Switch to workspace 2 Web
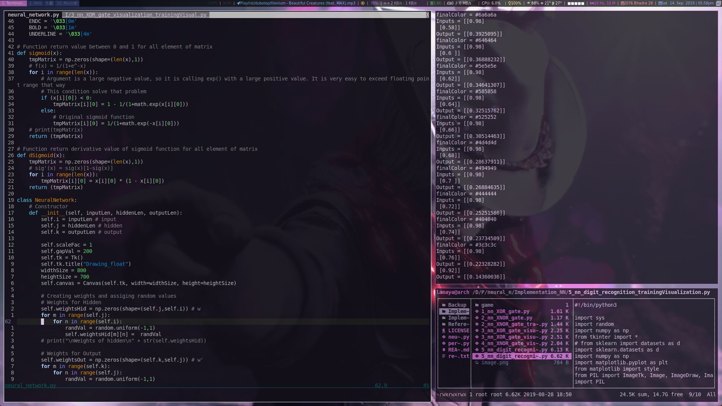This screenshot has height=406, width=722. tap(36, 3)
